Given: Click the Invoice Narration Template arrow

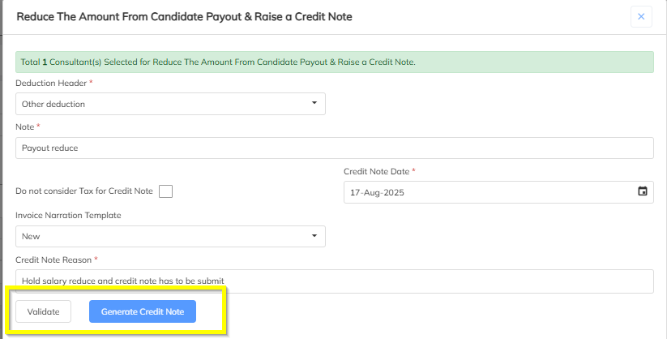Looking at the screenshot, I should pyautogui.click(x=314, y=235).
